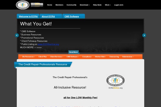Open Client Plan in orange menu
The image size is (161, 107).
pos(42,57)
